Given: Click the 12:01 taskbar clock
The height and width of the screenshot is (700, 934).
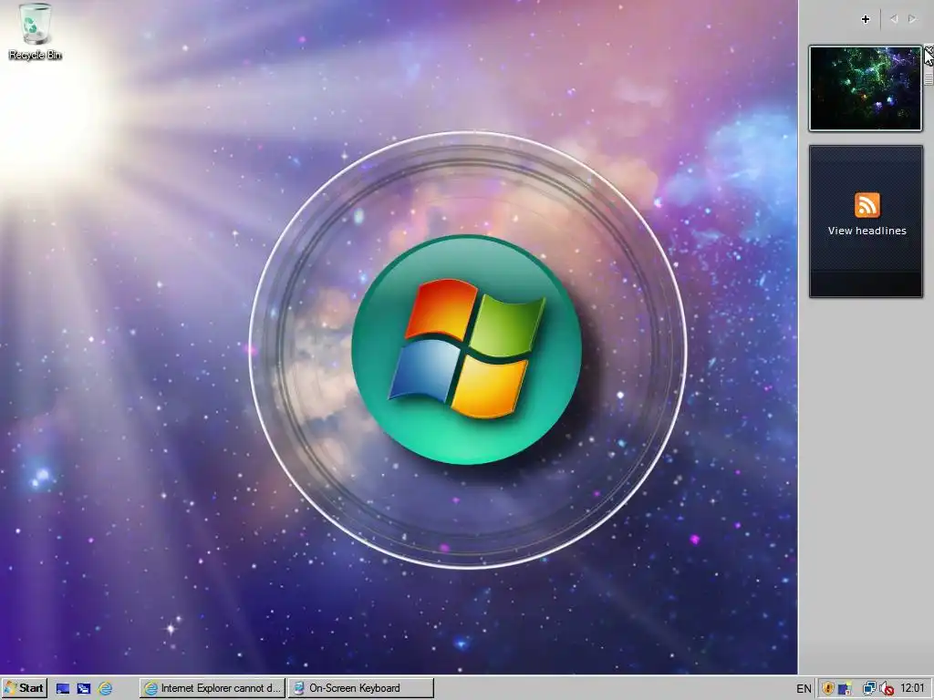Looking at the screenshot, I should [x=912, y=688].
